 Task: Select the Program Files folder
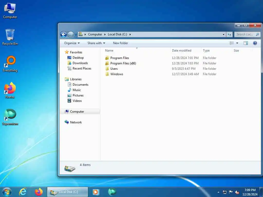120,58
